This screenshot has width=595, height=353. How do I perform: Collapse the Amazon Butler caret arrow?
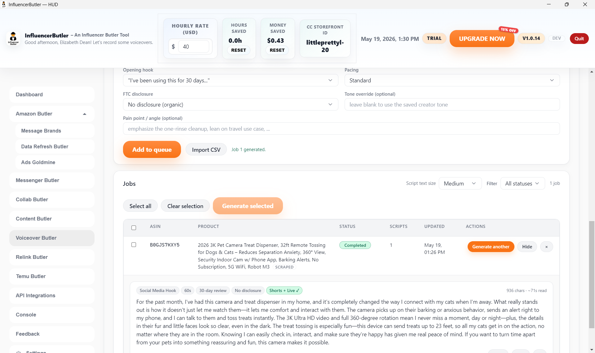click(85, 114)
